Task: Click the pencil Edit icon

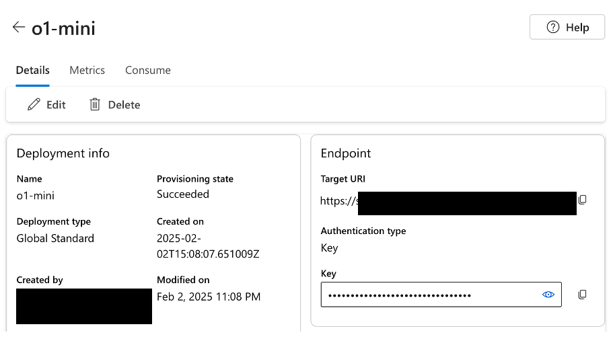Action: coord(34,105)
